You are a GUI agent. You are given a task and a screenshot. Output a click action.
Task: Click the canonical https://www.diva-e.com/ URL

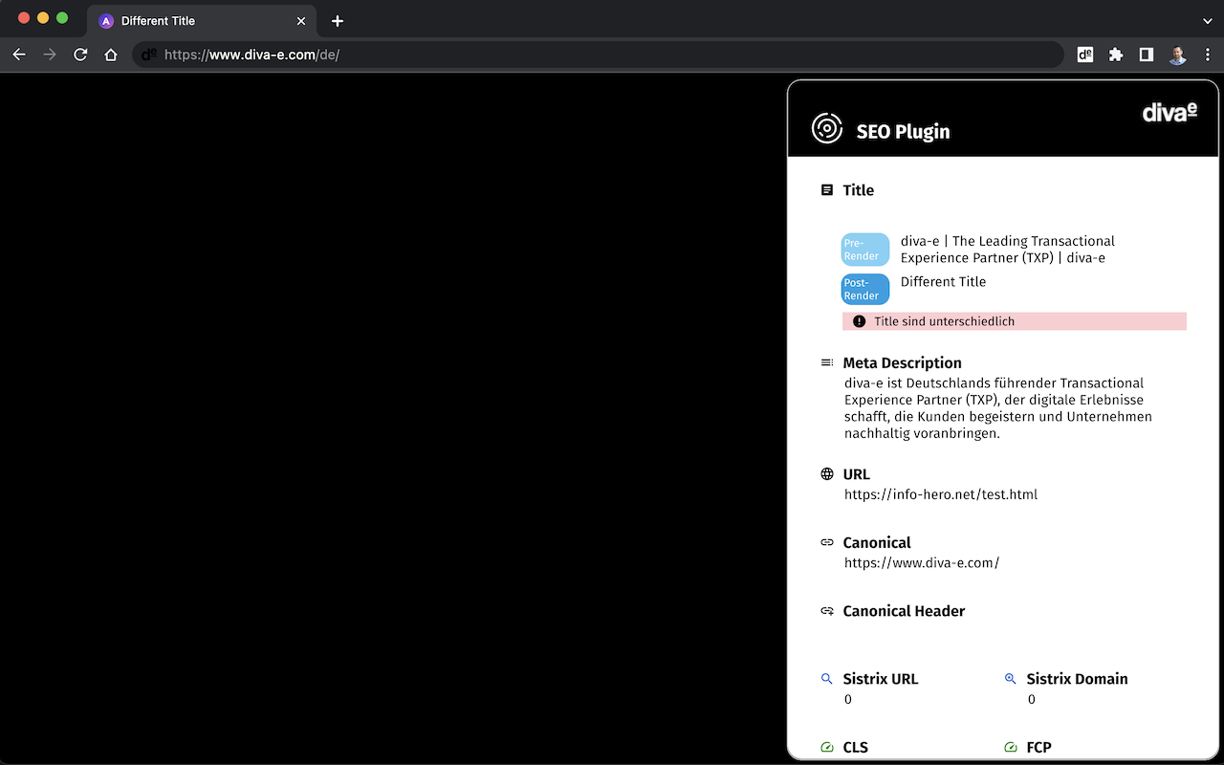(922, 563)
